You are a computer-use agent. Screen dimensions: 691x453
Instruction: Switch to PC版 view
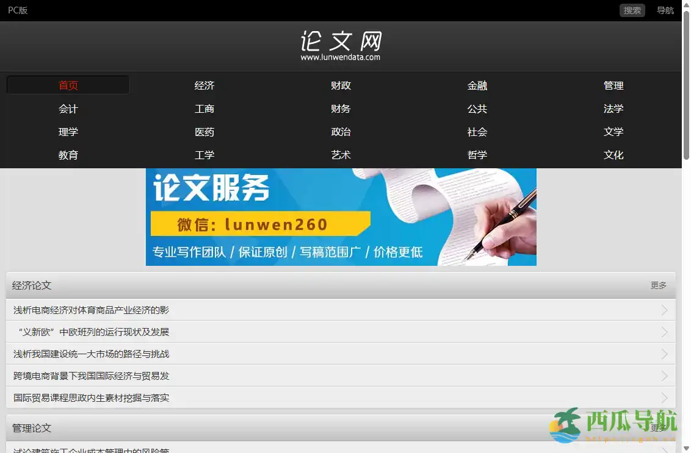click(x=18, y=10)
